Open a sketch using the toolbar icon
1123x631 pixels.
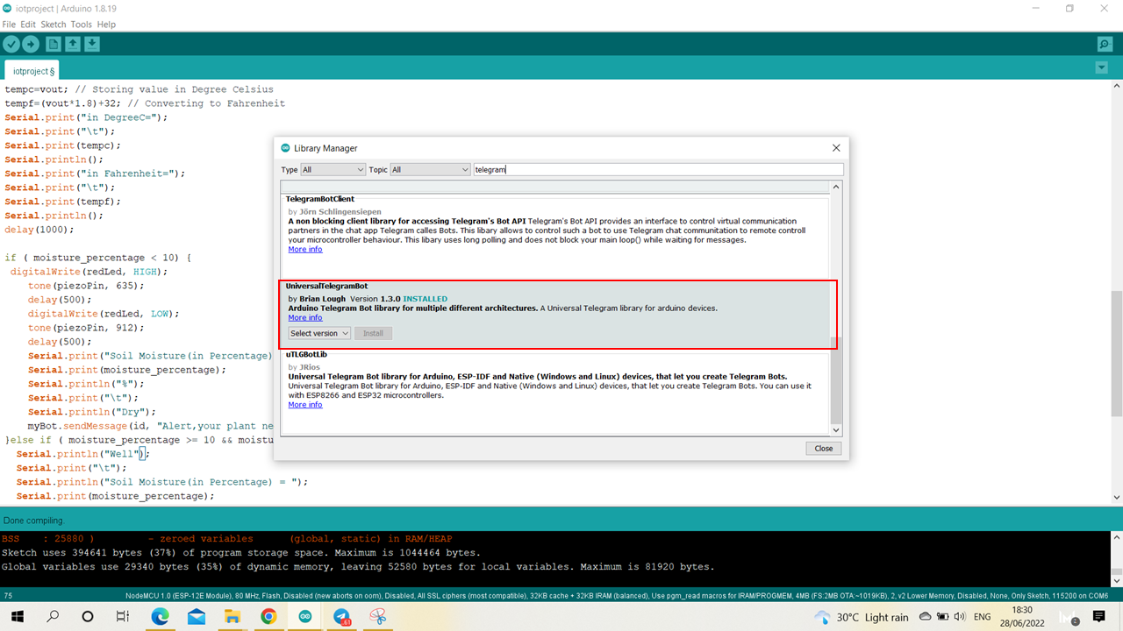pyautogui.click(x=73, y=45)
